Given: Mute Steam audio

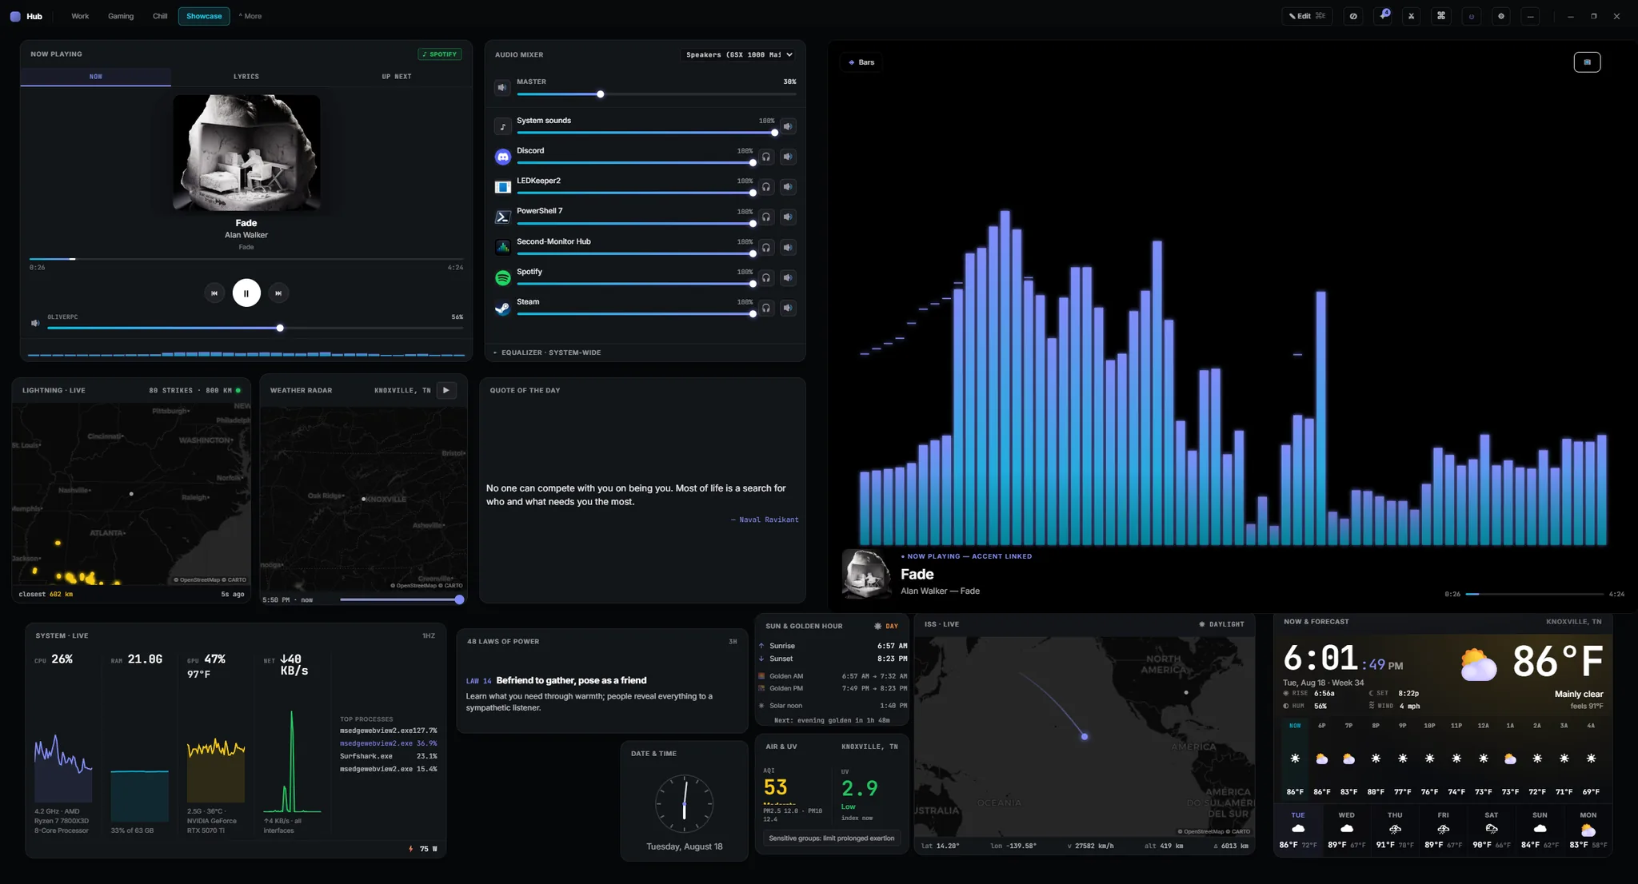Looking at the screenshot, I should 788,309.
